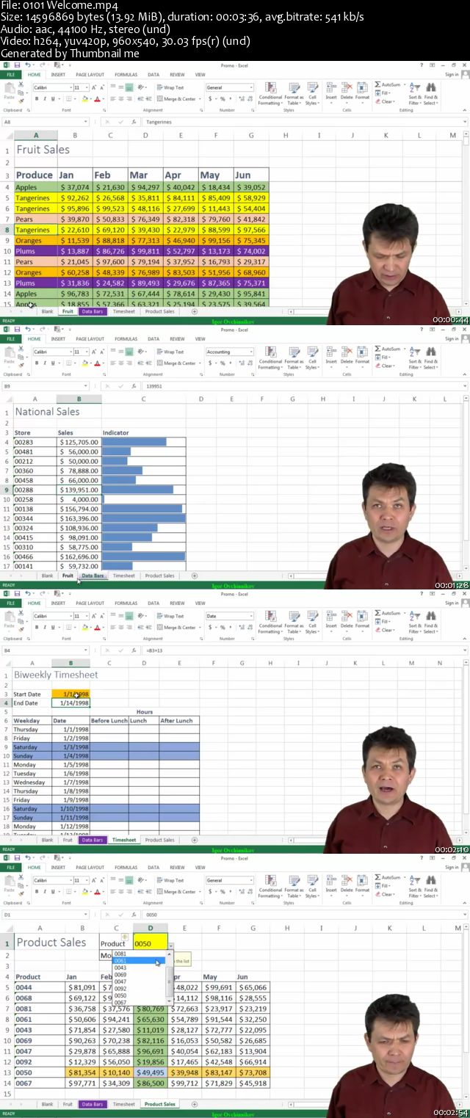The width and height of the screenshot is (470, 1118).
Task: Click the validation dropdown arrow beside cell 0050
Action: click(x=170, y=945)
